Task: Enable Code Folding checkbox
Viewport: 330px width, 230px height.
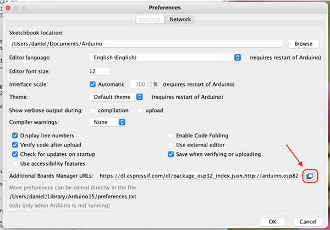Action: [172, 136]
